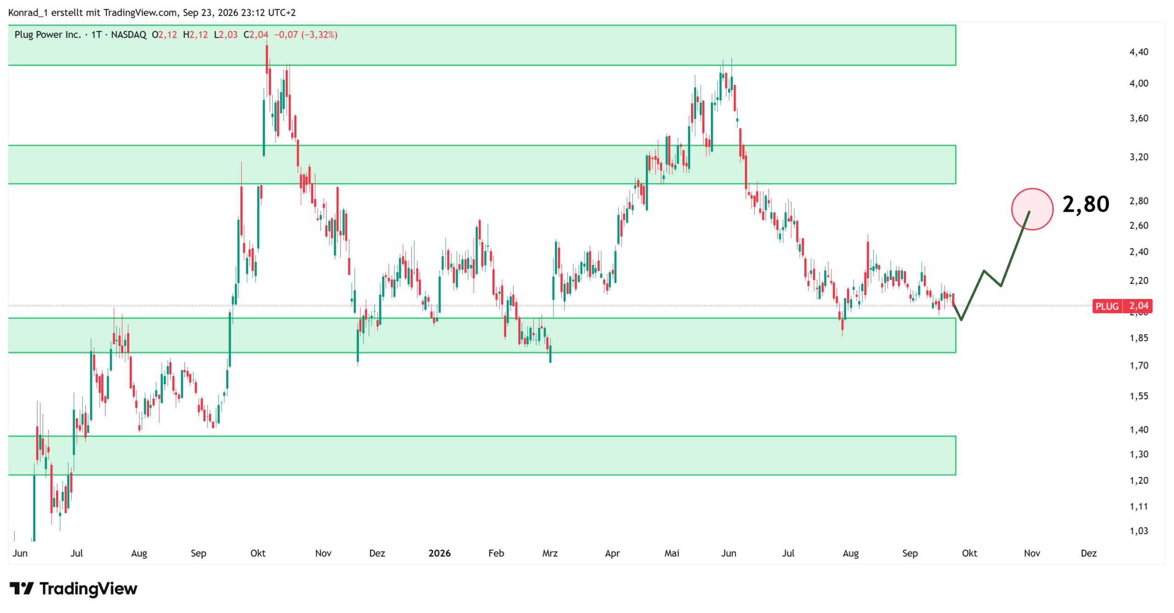Viewport: 1174px width, 613px height.
Task: Click the '2,80' price target annotation
Action: point(1085,204)
